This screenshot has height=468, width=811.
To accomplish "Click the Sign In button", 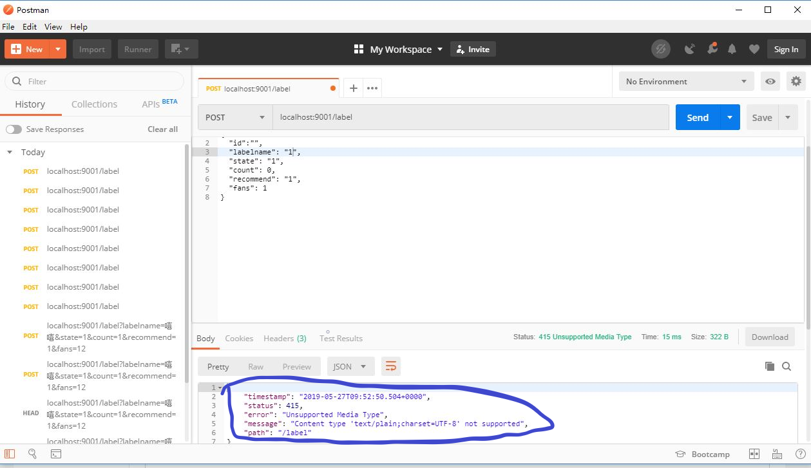I will tap(786, 49).
